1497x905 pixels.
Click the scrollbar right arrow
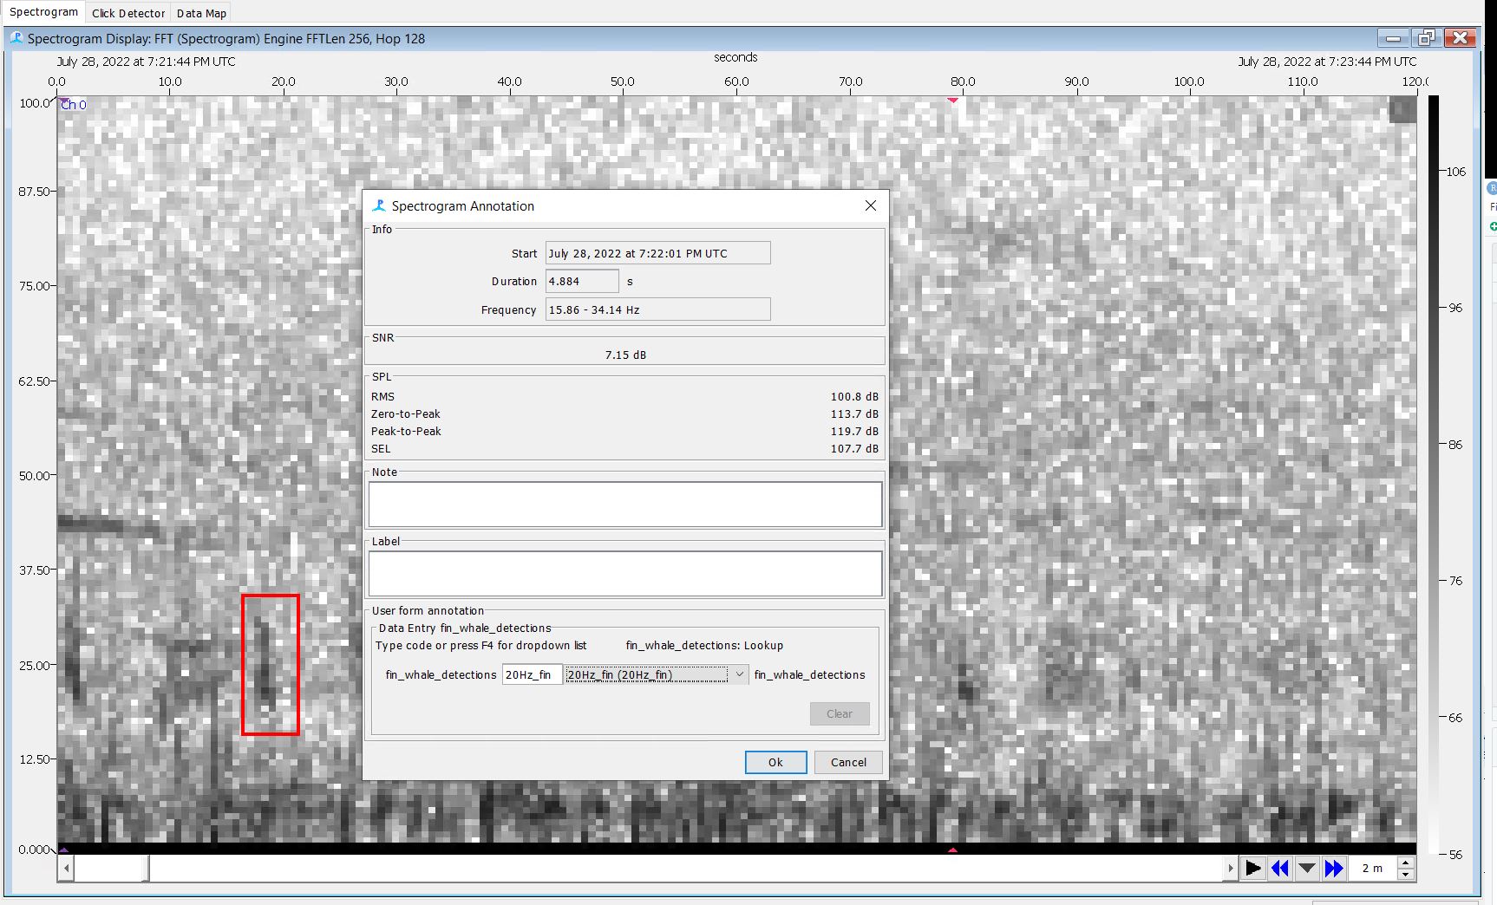tap(1230, 868)
